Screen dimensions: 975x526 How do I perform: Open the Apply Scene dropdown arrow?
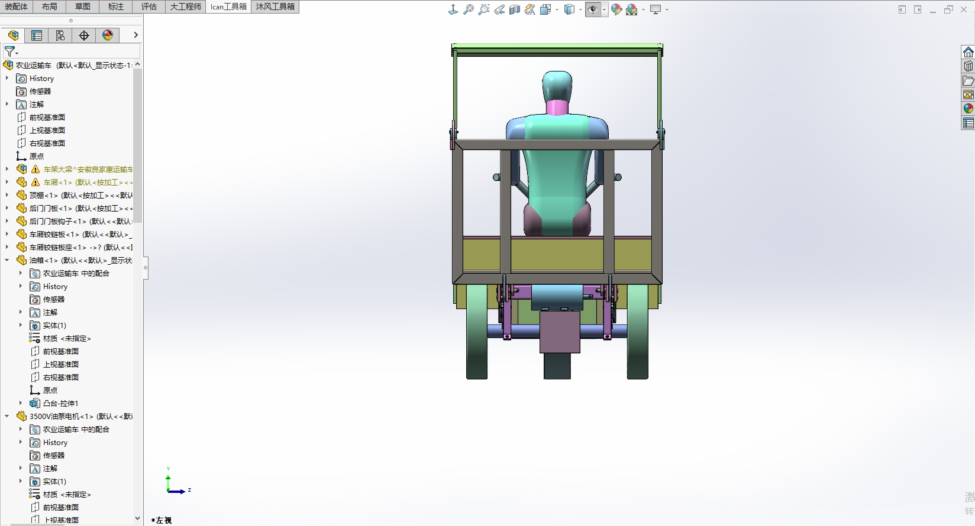point(643,9)
